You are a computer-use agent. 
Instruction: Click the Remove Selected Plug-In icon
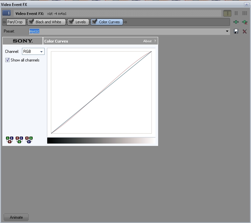tap(245, 22)
